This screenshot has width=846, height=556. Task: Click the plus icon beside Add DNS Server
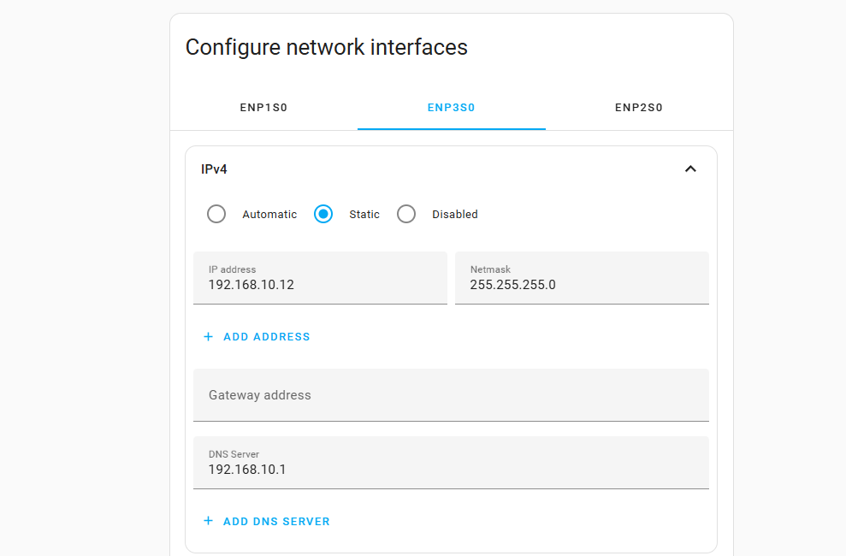point(208,521)
